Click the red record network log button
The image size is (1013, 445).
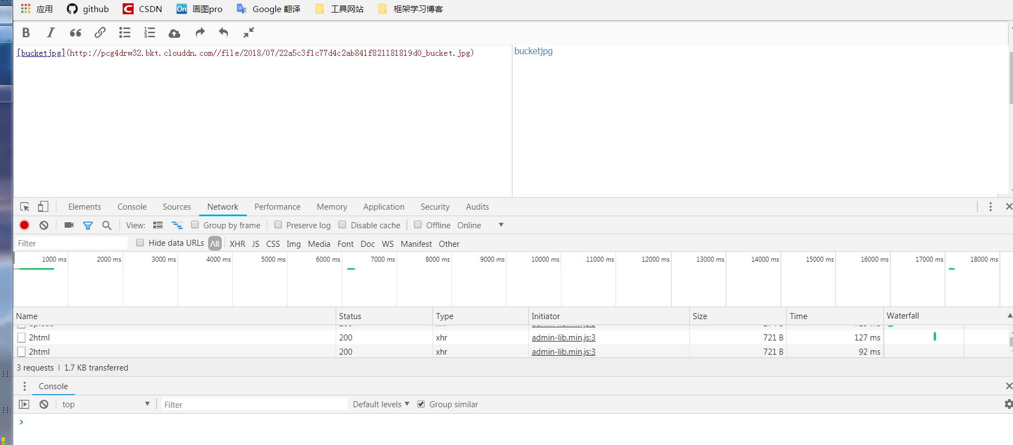pyautogui.click(x=25, y=225)
